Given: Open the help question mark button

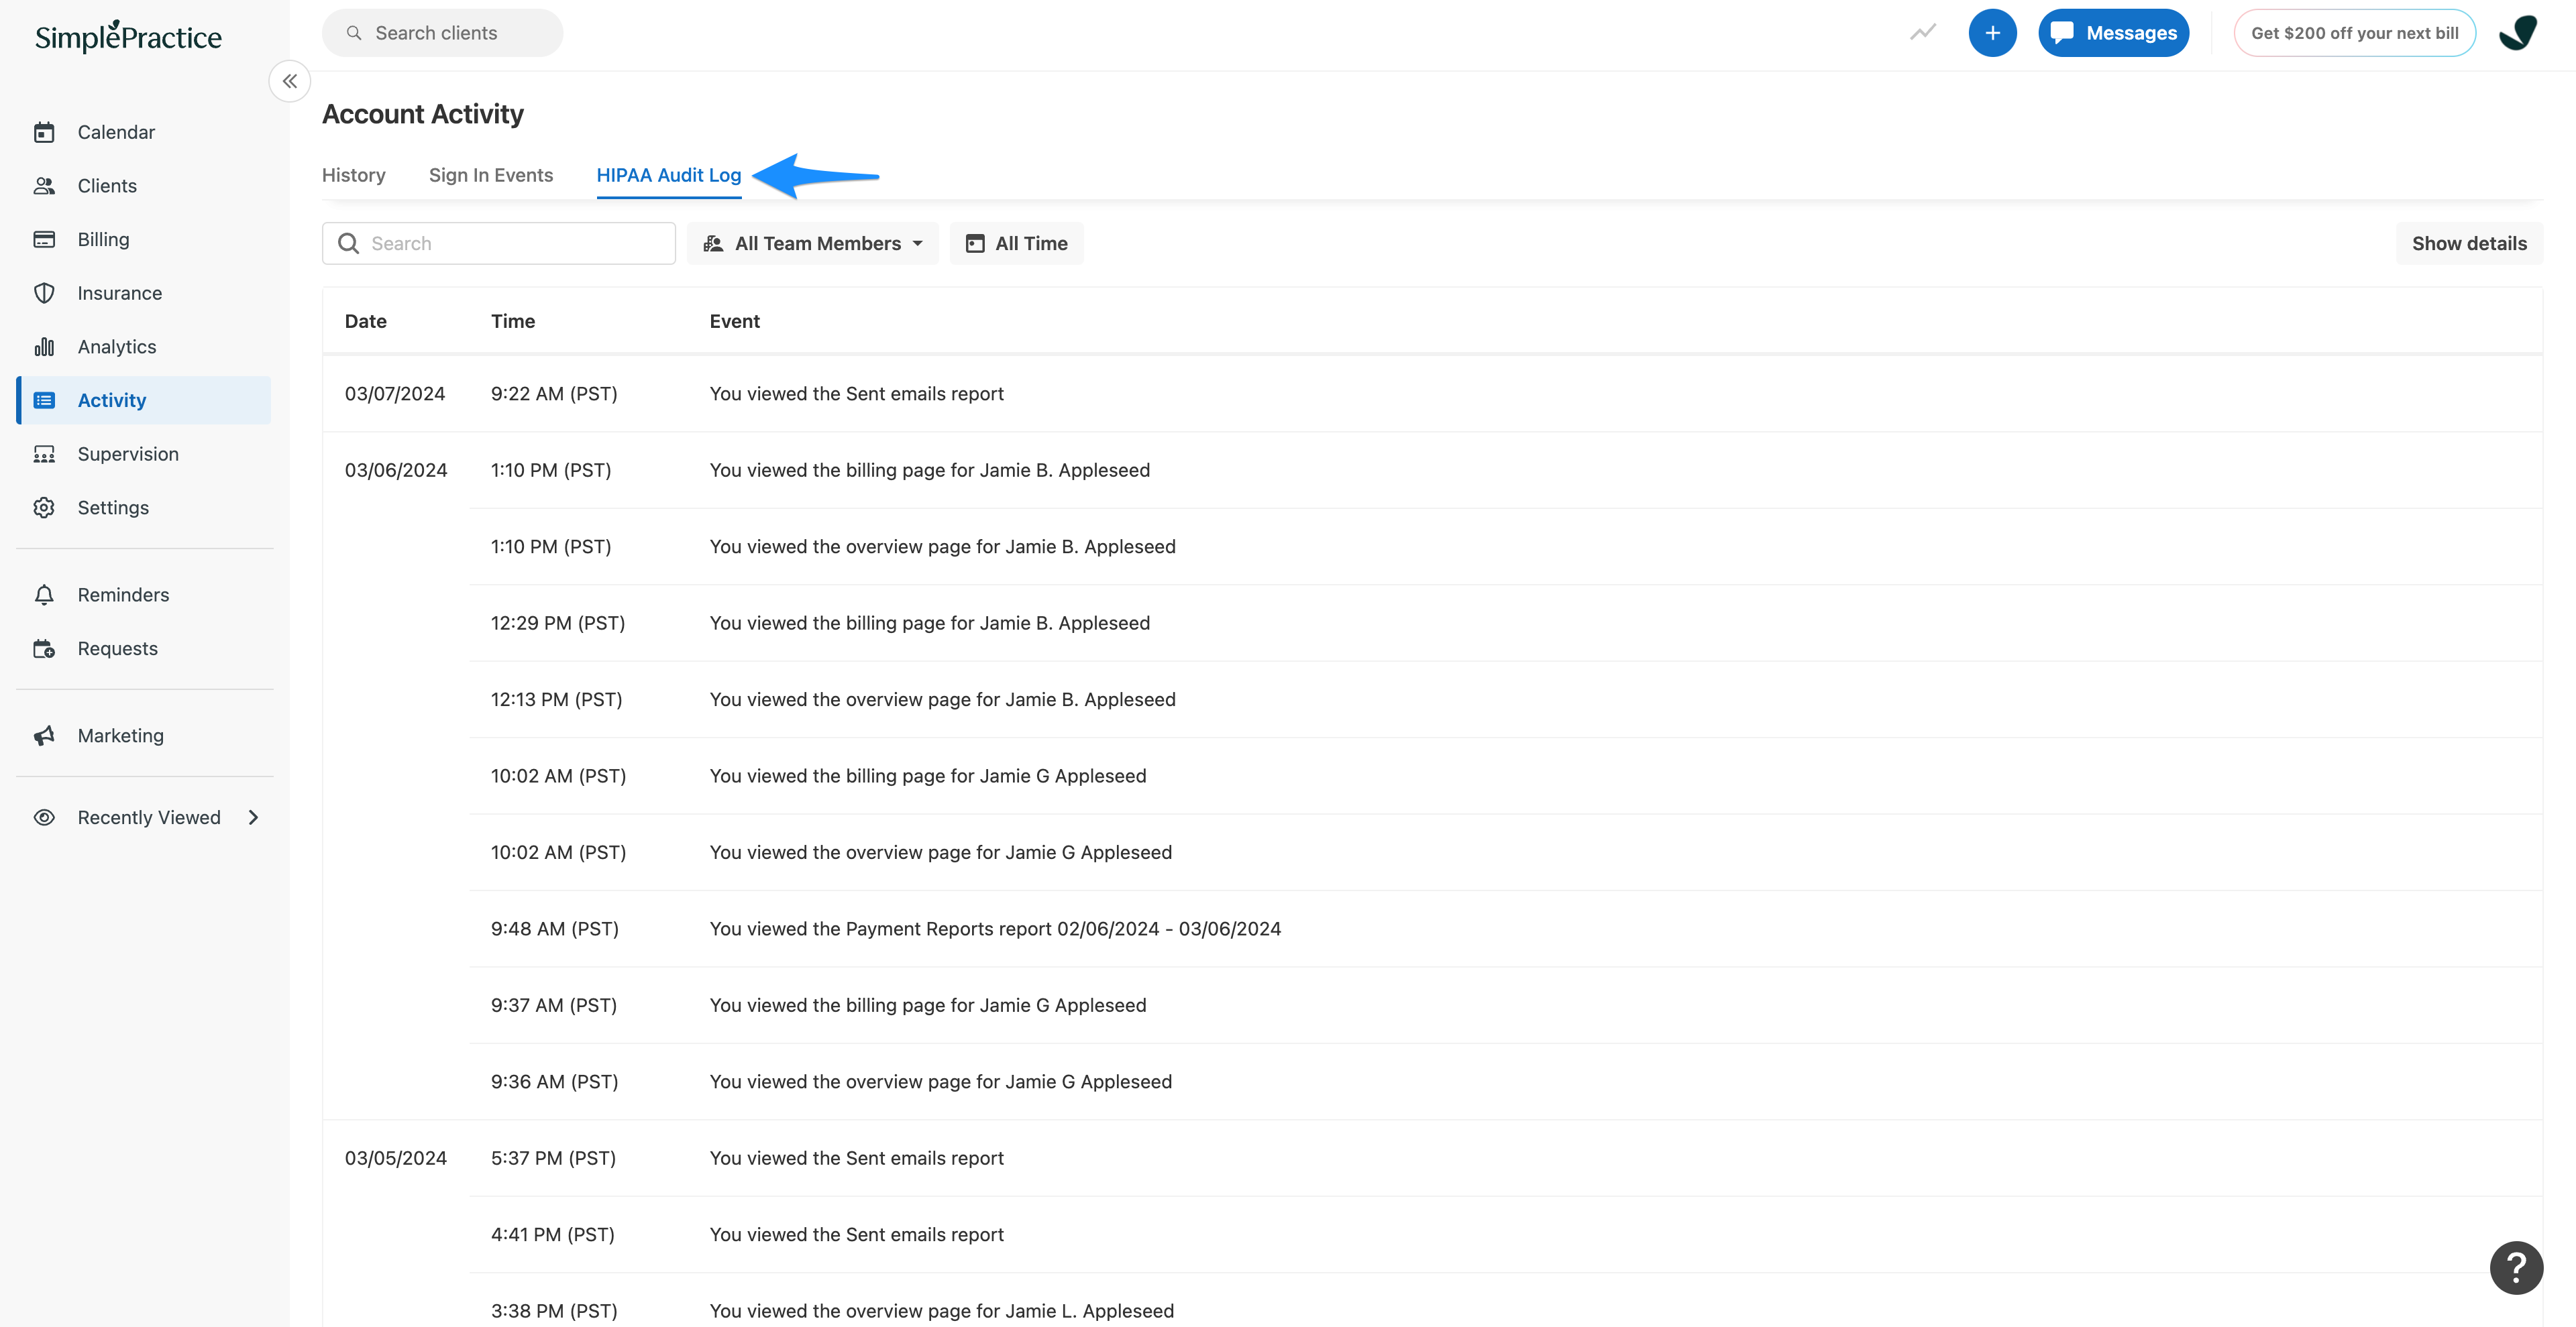Looking at the screenshot, I should 2516,1268.
